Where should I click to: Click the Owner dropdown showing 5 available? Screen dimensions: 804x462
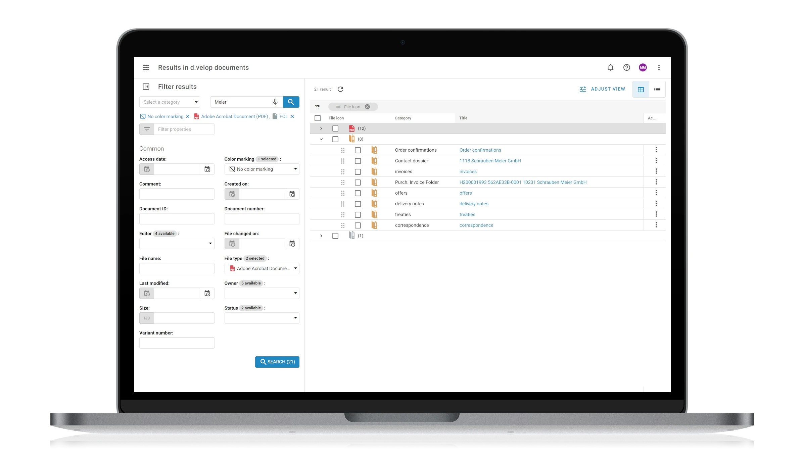coord(262,293)
